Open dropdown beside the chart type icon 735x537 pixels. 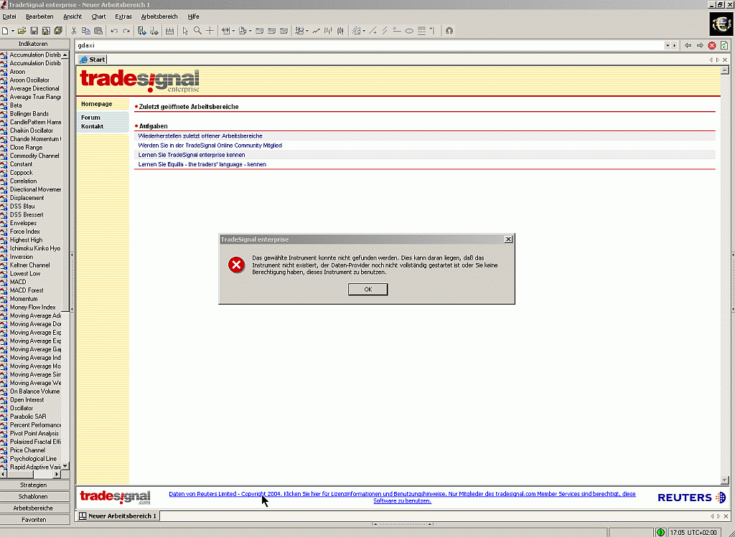click(x=307, y=32)
